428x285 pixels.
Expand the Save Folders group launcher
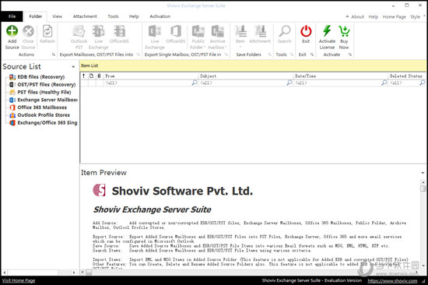click(x=269, y=55)
